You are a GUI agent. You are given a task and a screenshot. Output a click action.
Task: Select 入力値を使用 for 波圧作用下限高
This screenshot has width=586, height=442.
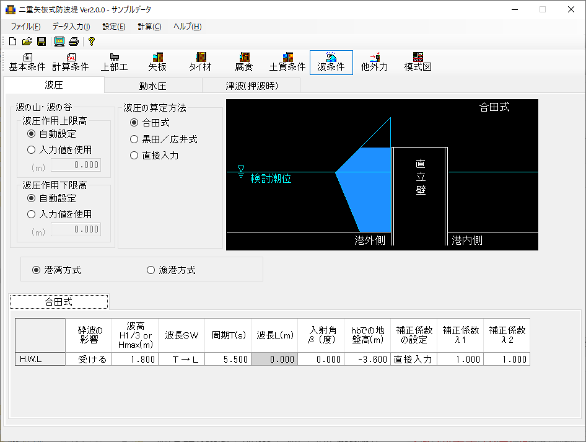pyautogui.click(x=59, y=214)
